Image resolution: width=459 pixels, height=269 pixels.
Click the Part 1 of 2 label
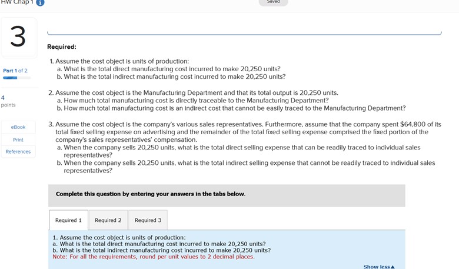pyautogui.click(x=15, y=71)
